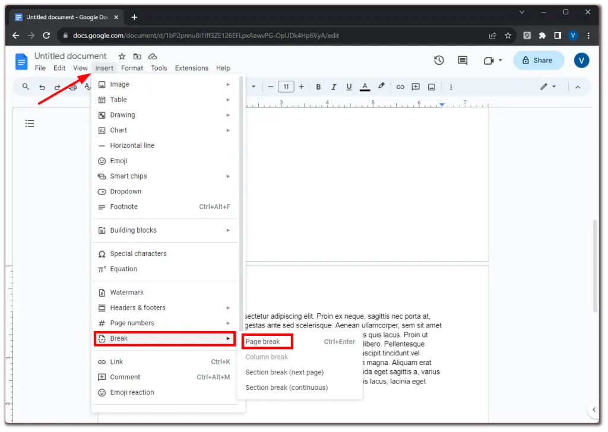This screenshot has height=432, width=608.
Task: Star the Untitled document
Action: tap(122, 56)
